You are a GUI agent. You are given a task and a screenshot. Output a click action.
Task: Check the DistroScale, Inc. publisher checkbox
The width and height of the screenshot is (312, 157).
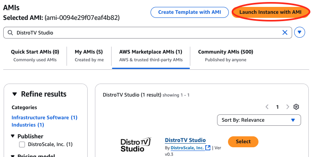[x=22, y=144]
